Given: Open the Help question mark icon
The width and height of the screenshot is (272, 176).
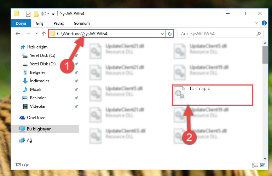Looking at the screenshot, I should (x=264, y=23).
